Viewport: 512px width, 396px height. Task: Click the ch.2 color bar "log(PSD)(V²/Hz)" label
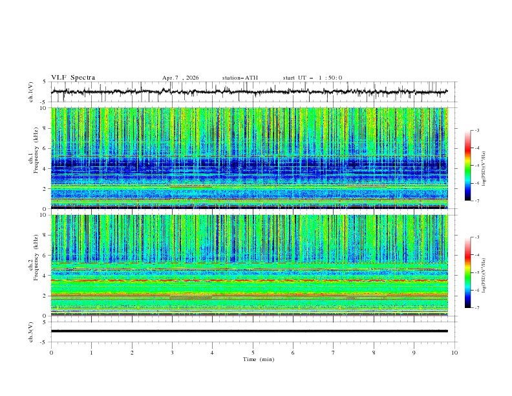(x=484, y=276)
